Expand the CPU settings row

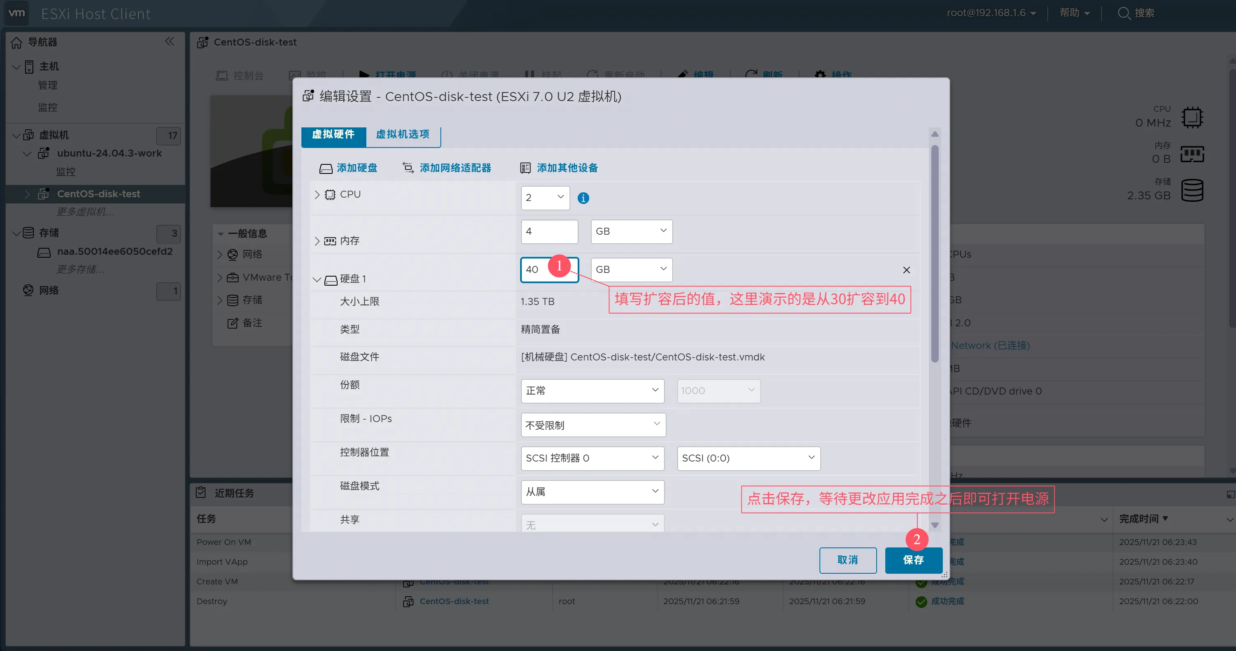click(x=317, y=194)
